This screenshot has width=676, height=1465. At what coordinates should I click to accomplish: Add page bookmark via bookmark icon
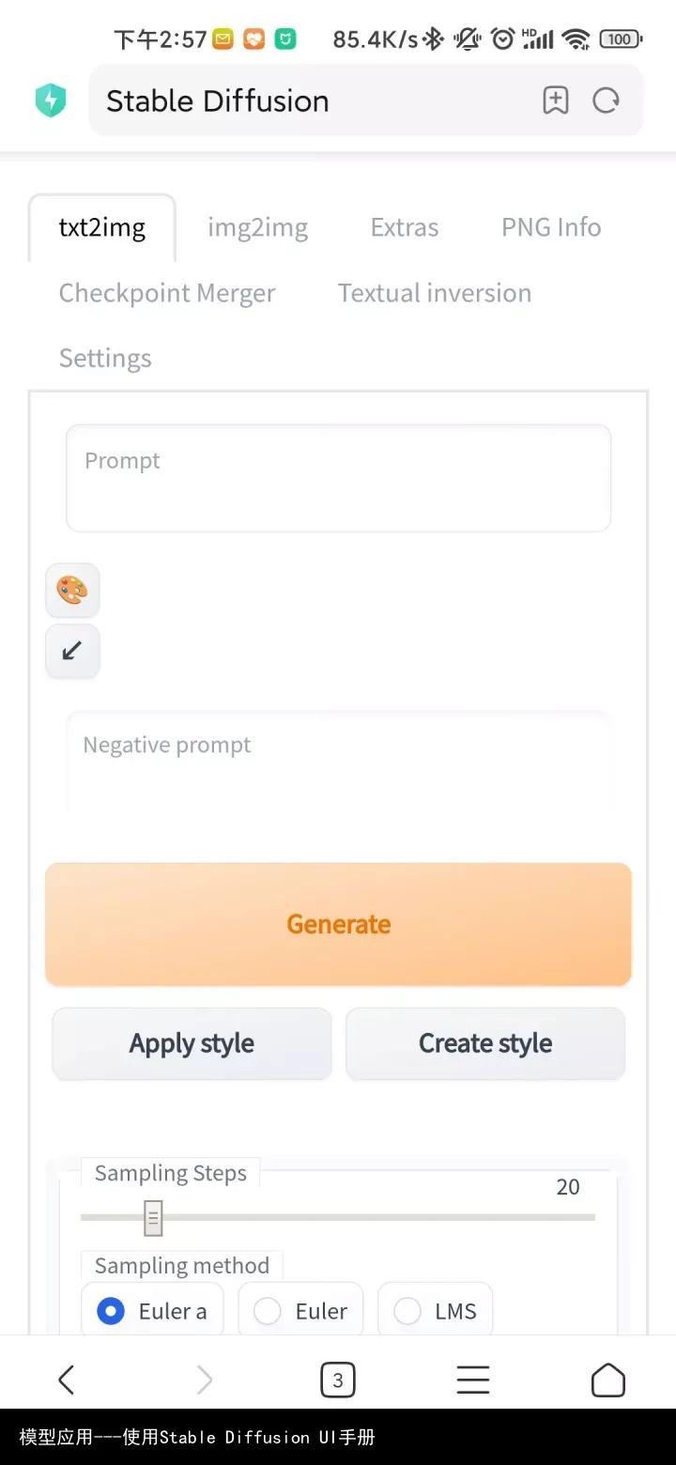[556, 100]
